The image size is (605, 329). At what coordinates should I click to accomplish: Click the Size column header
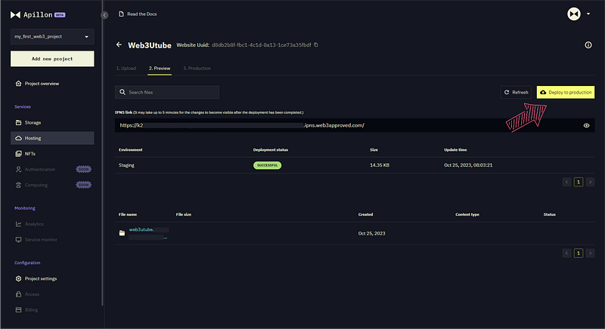(x=374, y=149)
